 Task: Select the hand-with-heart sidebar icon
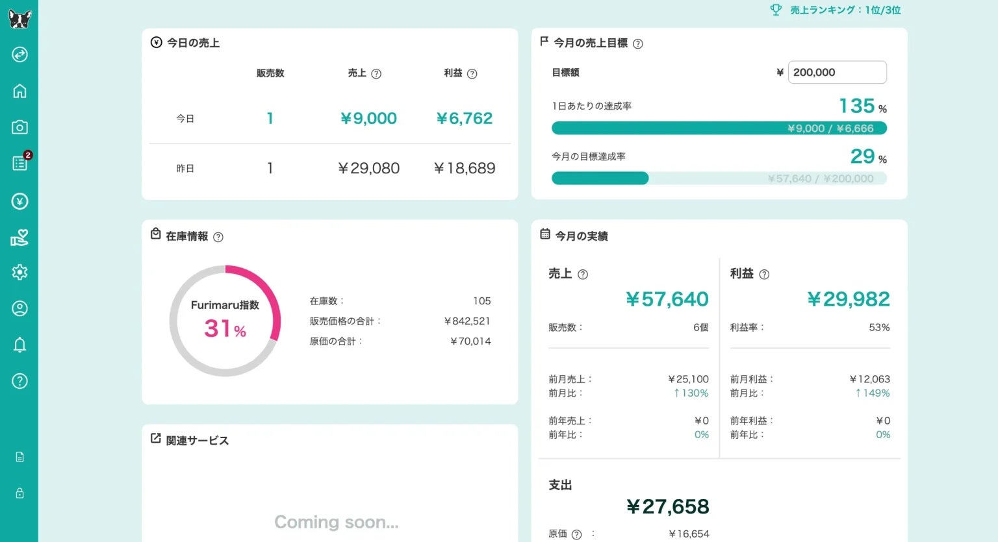coord(19,238)
